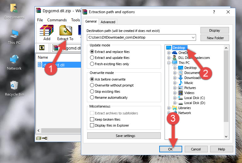Switch to the General tab
The image size is (242, 163).
[91, 21]
